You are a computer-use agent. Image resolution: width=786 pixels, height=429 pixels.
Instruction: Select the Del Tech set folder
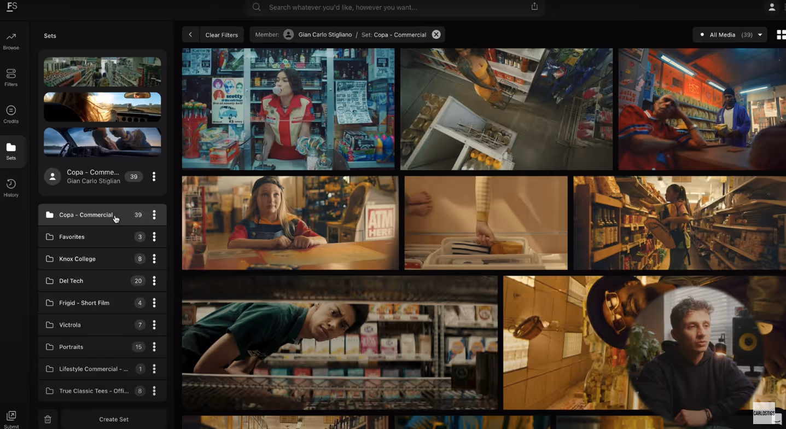pos(102,281)
